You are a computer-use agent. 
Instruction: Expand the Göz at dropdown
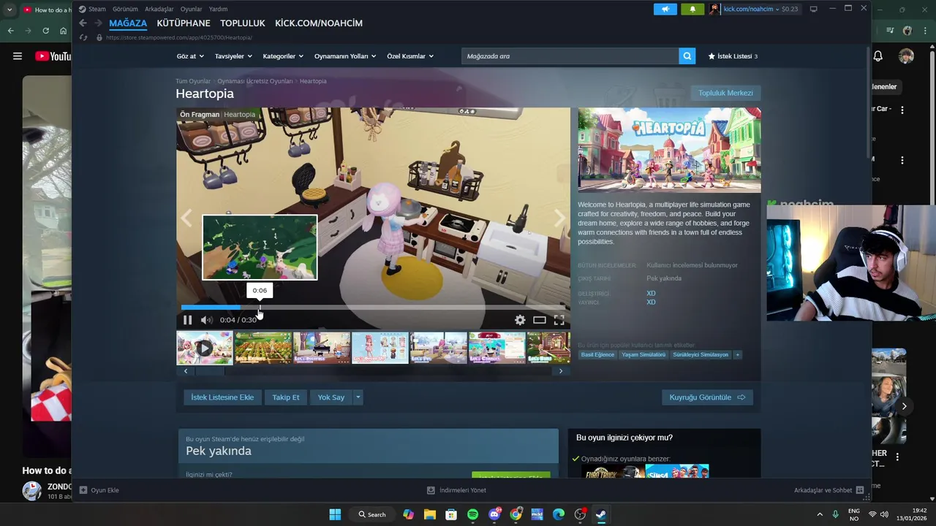pos(189,56)
